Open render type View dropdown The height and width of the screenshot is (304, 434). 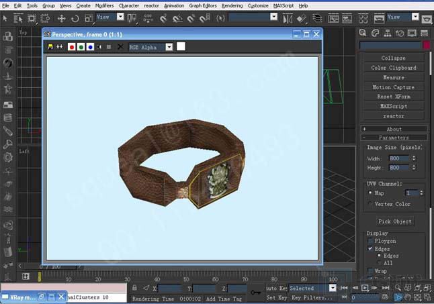point(415,17)
